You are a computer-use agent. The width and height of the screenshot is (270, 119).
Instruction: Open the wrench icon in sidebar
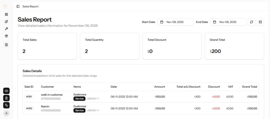click(6, 29)
